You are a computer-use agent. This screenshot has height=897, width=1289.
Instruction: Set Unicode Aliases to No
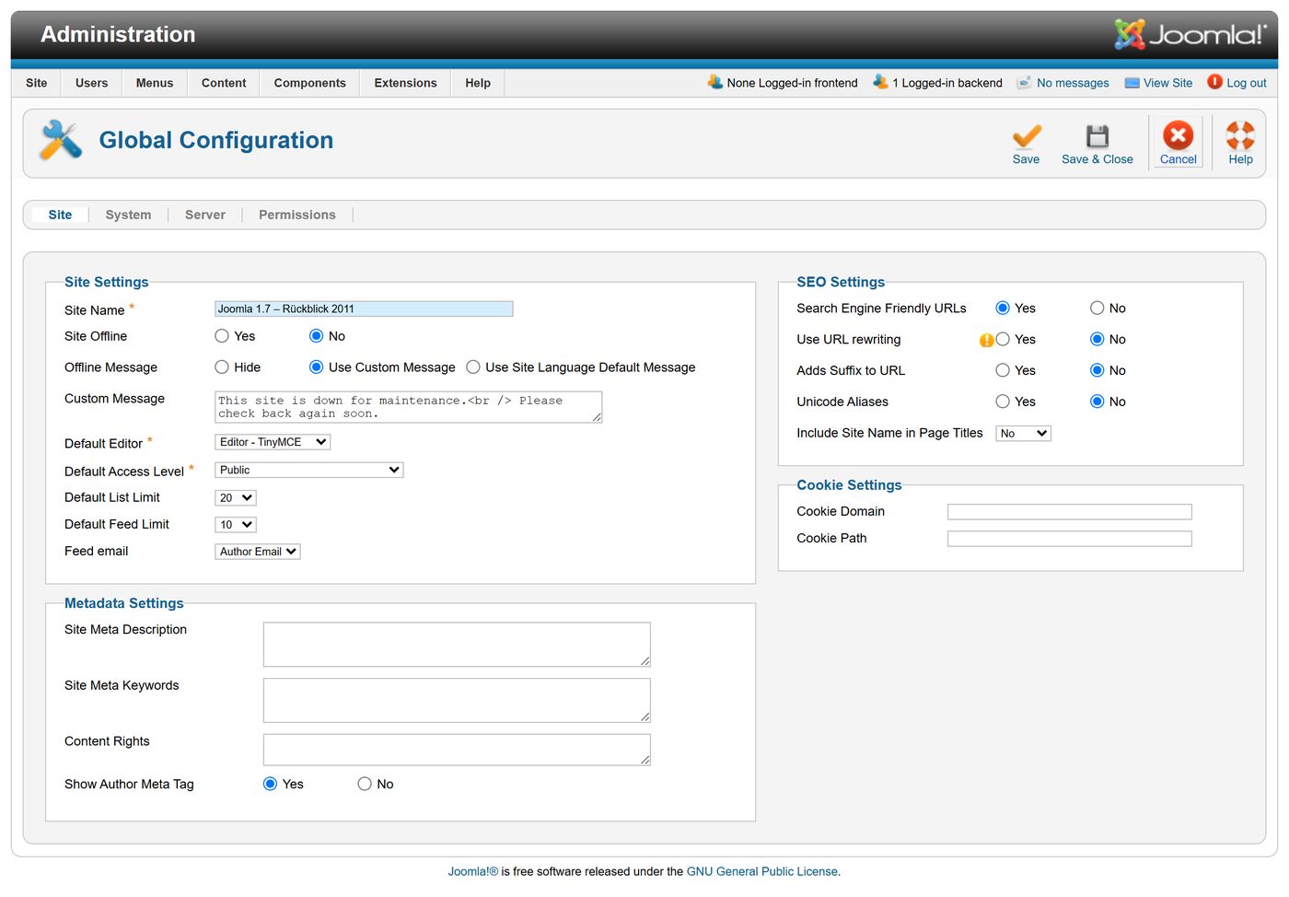[1097, 402]
